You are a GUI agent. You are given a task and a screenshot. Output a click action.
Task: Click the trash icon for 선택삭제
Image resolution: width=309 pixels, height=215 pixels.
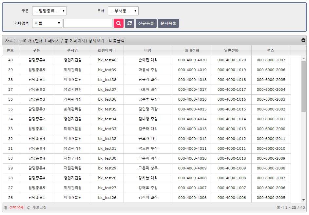(x=6, y=208)
